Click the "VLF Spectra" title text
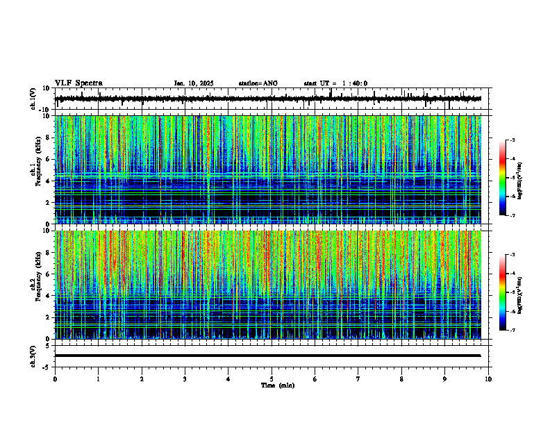Screen dimensions: 550x425 78,83
